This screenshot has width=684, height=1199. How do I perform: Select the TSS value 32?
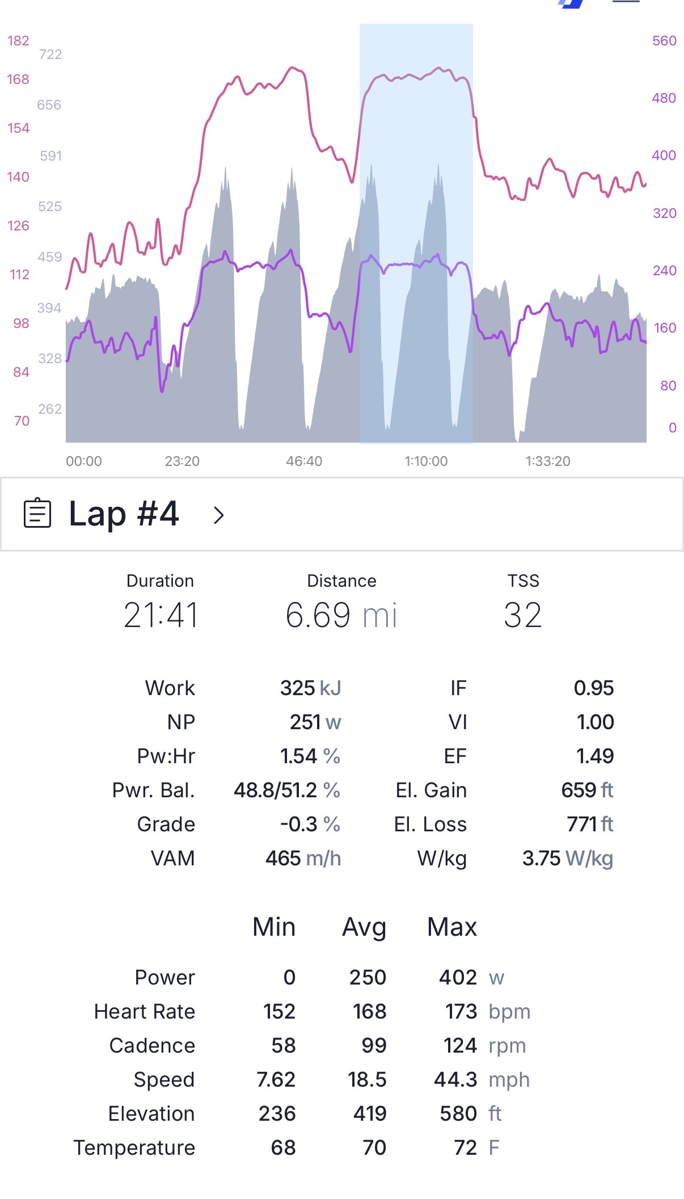coord(523,615)
